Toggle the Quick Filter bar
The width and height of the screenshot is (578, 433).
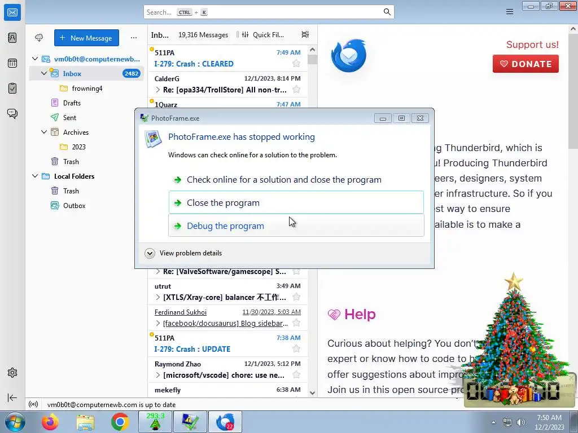tap(263, 34)
